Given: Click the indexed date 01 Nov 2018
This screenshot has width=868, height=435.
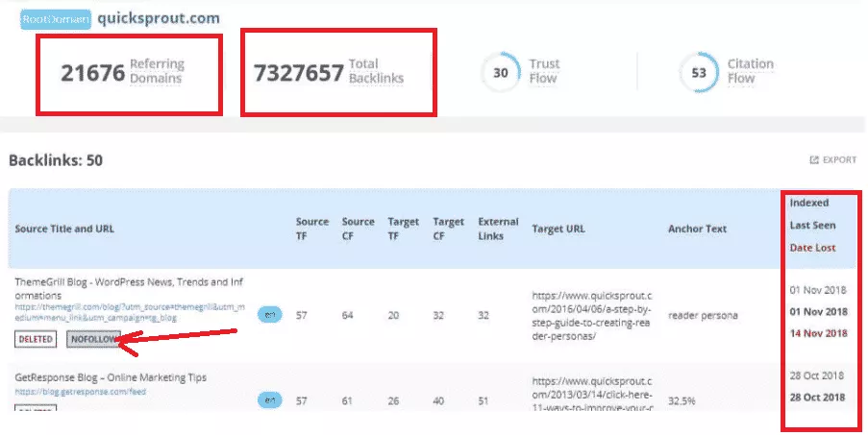Looking at the screenshot, I should pos(818,290).
